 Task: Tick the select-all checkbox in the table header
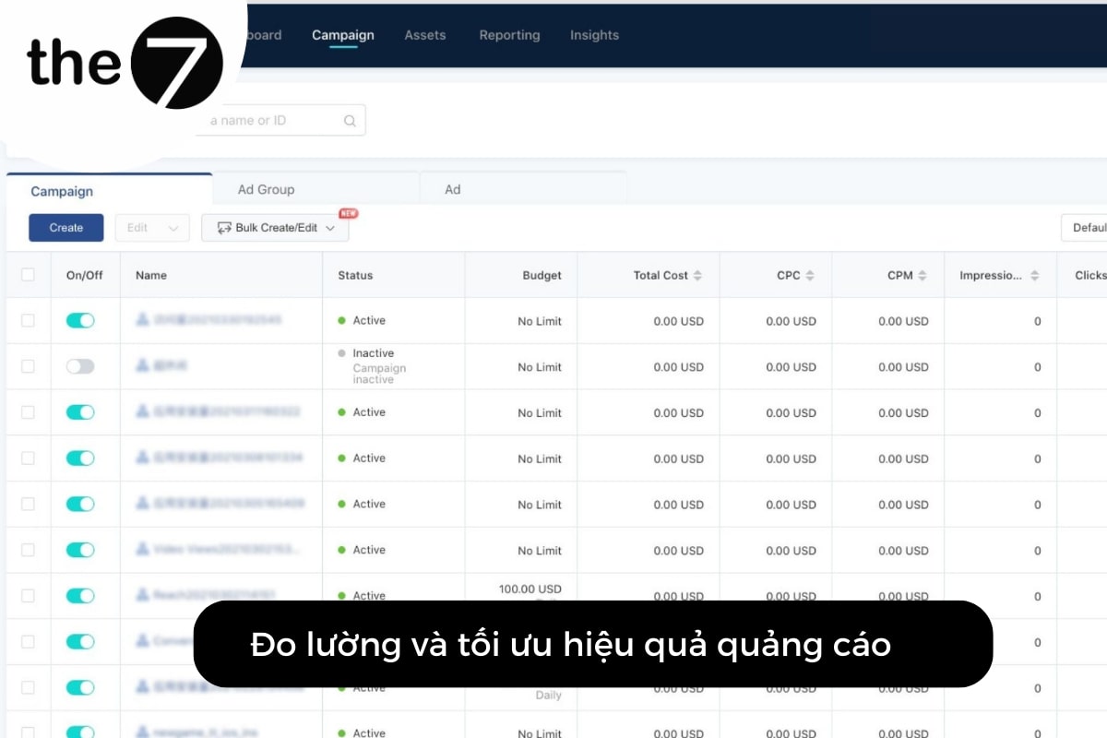coord(28,275)
